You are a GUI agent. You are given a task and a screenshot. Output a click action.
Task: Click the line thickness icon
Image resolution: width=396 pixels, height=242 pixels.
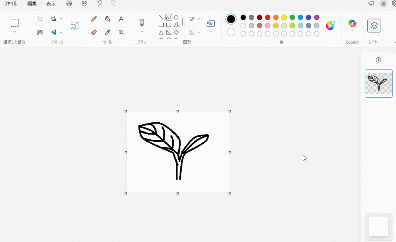point(210,23)
